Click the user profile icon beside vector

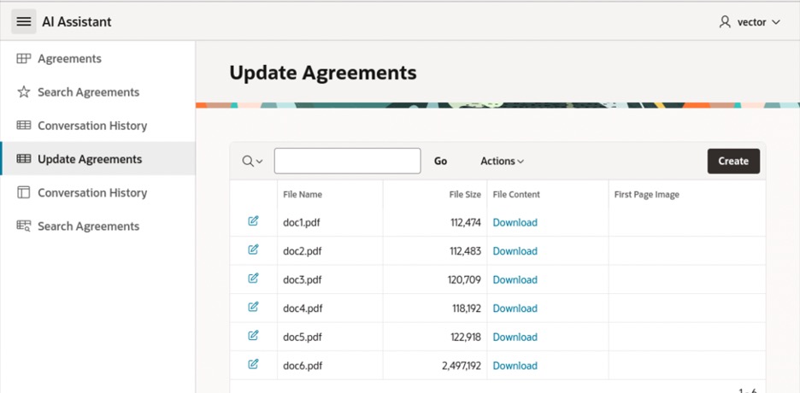click(x=725, y=21)
